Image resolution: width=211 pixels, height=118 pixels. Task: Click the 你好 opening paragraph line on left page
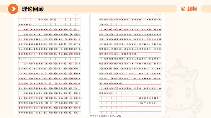[50, 29]
